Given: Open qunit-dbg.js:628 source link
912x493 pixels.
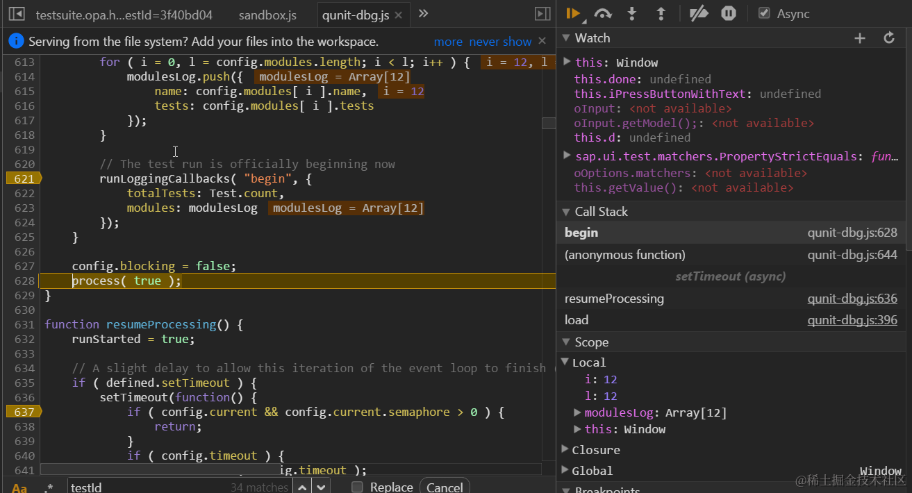Looking at the screenshot, I should pos(852,233).
